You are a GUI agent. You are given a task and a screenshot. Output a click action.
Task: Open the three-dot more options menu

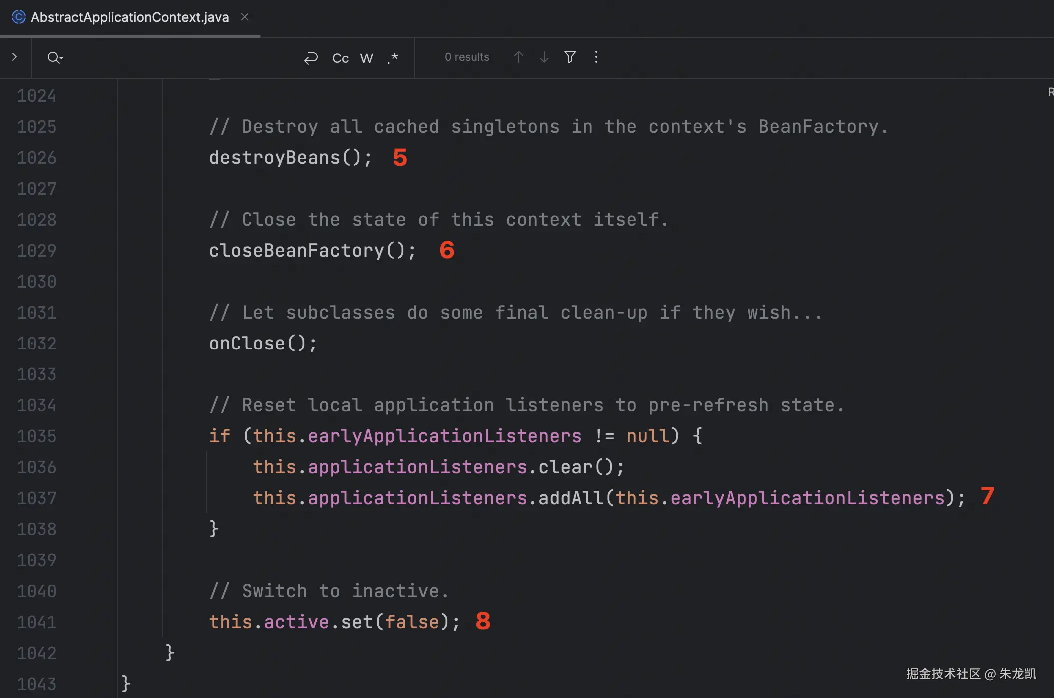click(x=596, y=57)
